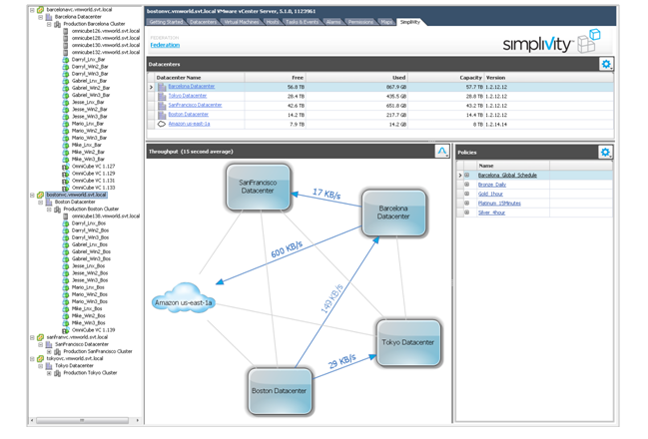Collapse the barcelonavc.vmworld.svt.local tree node
Image resolution: width=648 pixels, height=439 pixels.
click(x=32, y=10)
